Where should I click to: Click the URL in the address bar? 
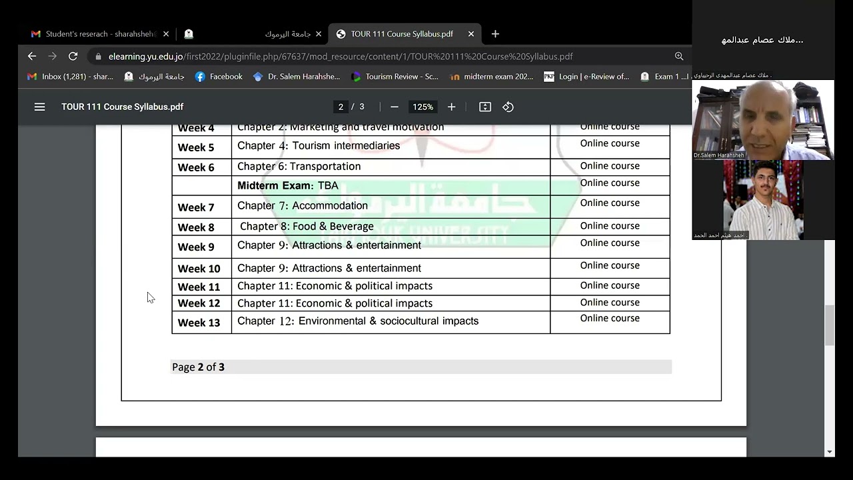pos(341,57)
